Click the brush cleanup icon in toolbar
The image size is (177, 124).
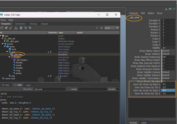coord(11,28)
